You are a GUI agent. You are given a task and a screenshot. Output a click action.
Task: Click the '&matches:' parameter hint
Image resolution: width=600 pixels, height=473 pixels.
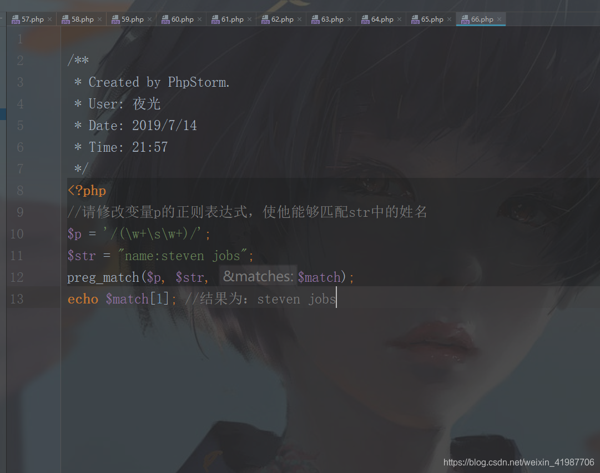[258, 276]
